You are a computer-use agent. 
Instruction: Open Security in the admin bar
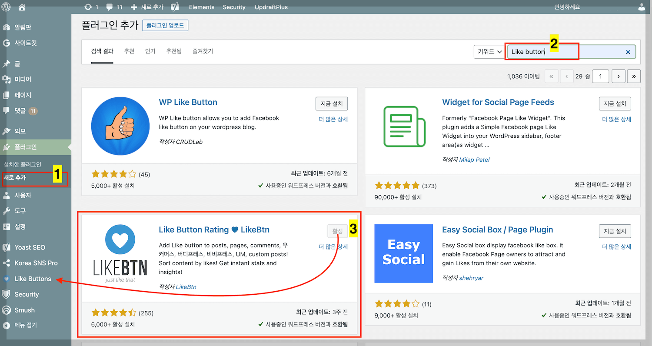coord(234,7)
